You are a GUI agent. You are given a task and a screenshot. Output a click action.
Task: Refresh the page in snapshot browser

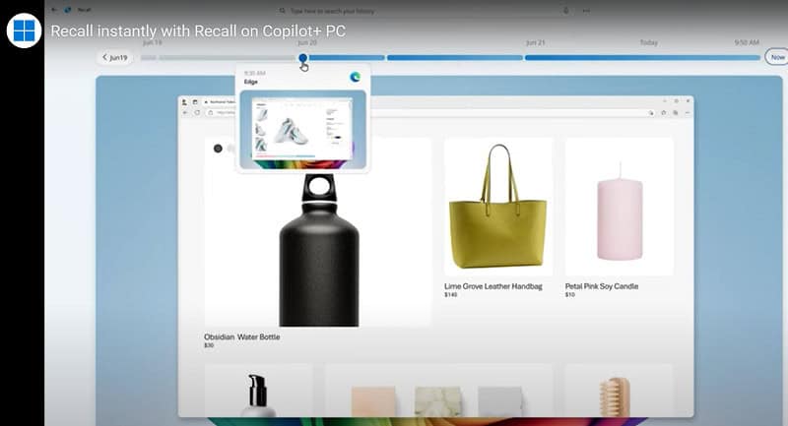197,112
